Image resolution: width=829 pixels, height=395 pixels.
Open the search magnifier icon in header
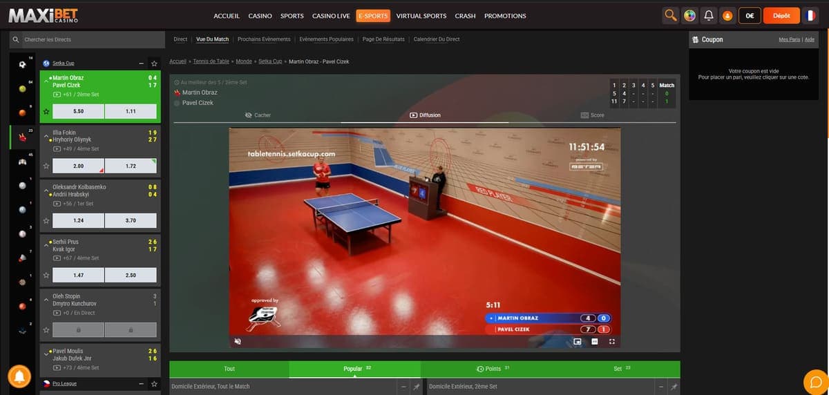670,15
